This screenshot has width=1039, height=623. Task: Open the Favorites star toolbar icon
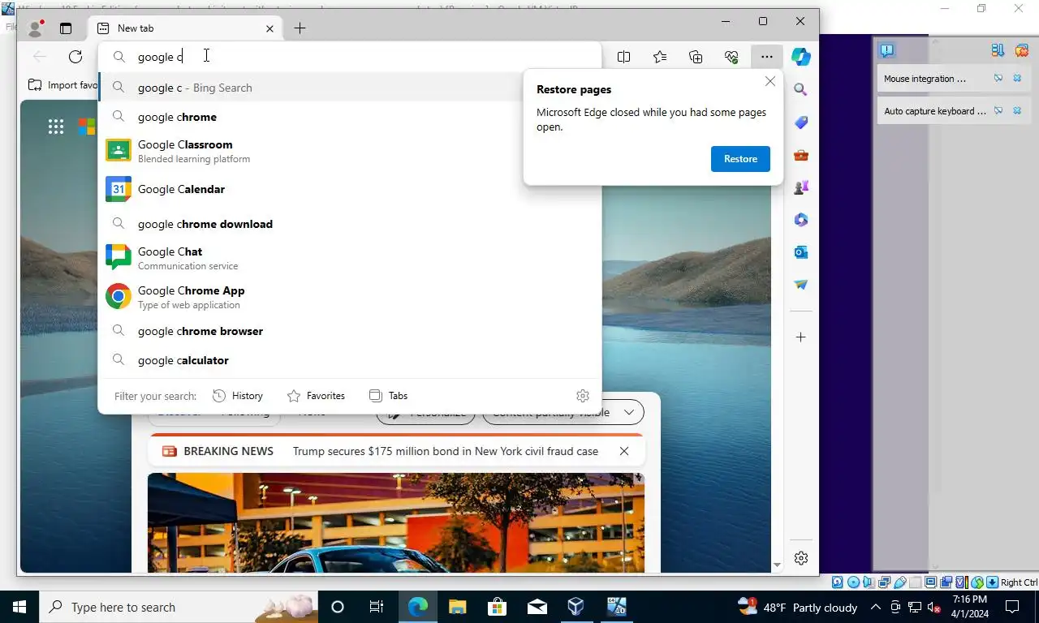click(x=660, y=57)
